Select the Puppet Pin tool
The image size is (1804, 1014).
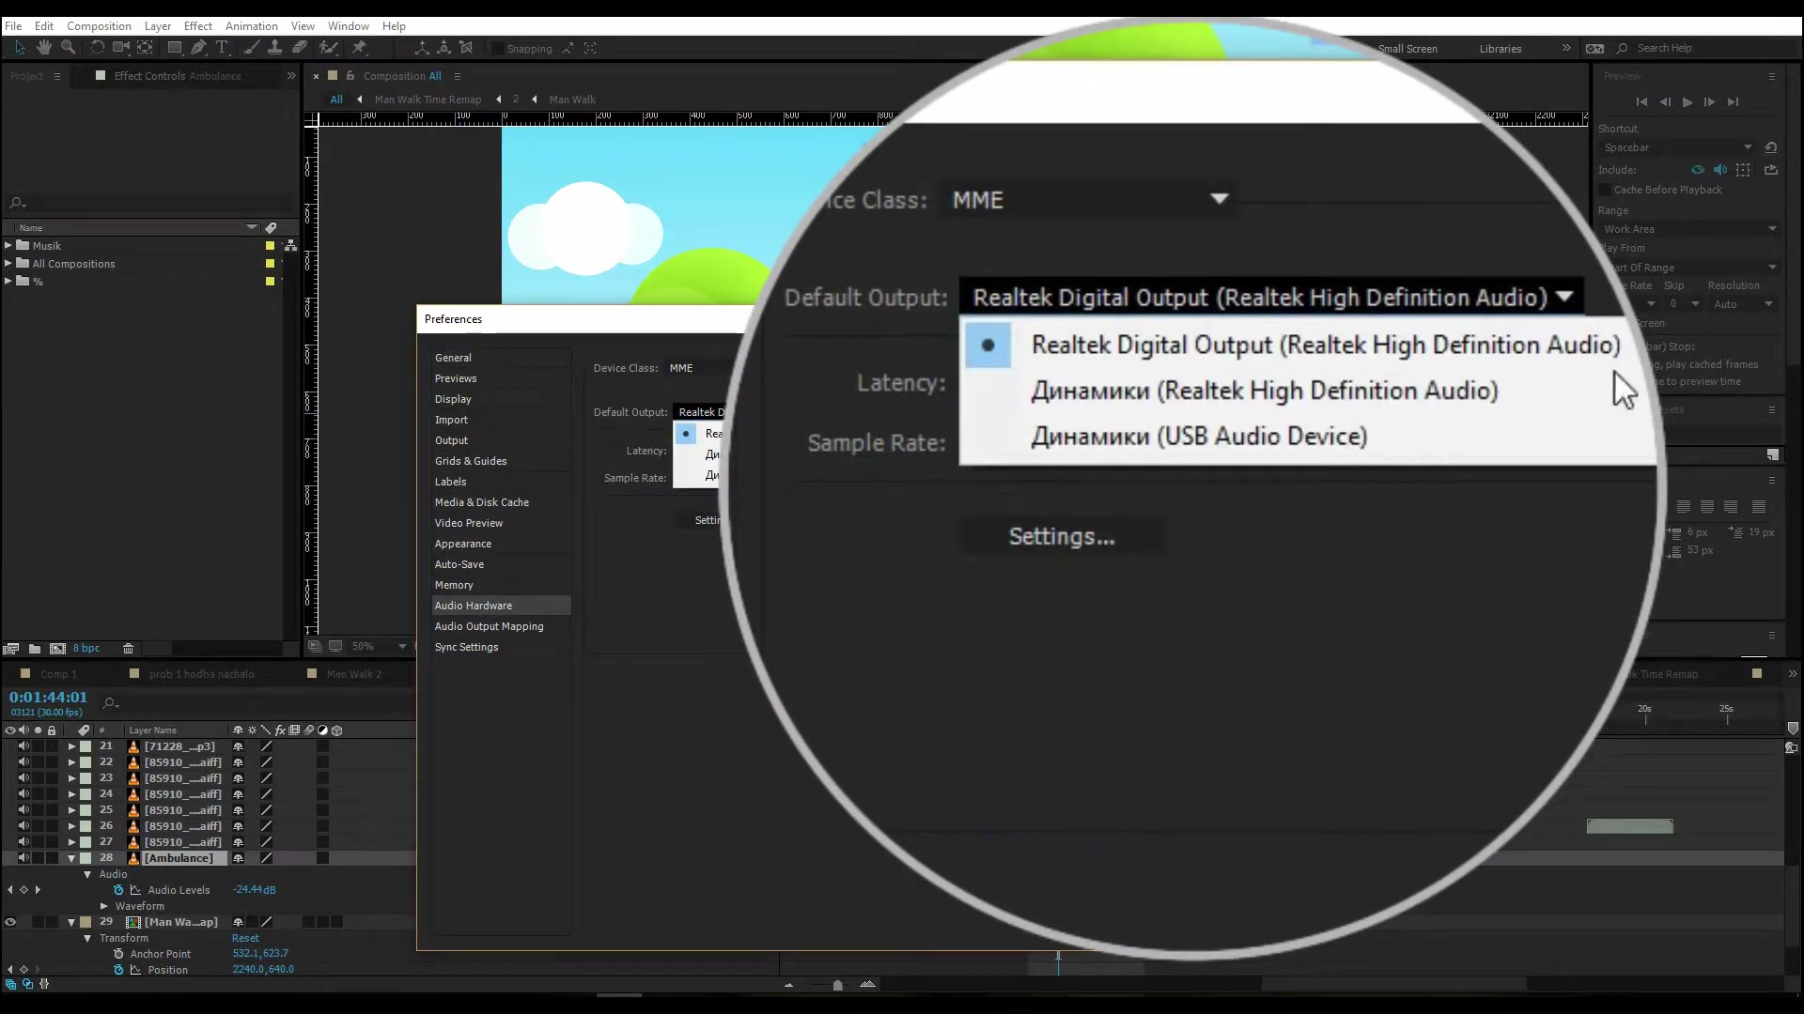click(x=359, y=48)
